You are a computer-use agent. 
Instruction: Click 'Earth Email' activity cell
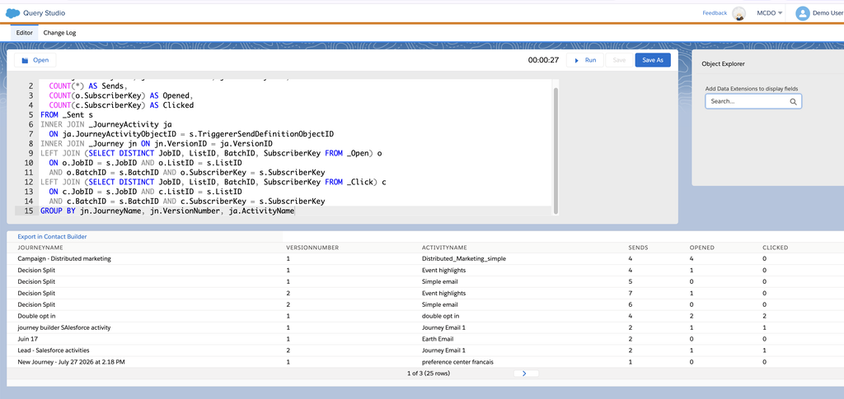tap(438, 339)
